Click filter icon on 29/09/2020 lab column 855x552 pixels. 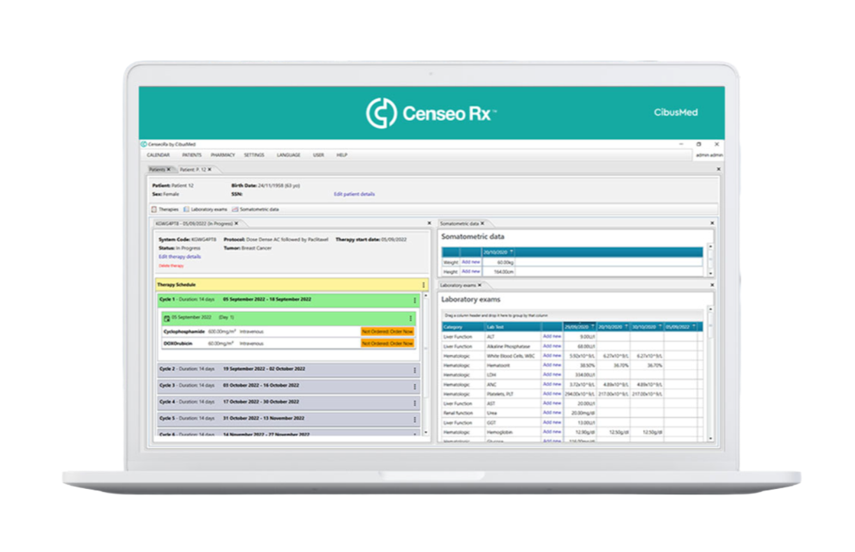point(591,326)
